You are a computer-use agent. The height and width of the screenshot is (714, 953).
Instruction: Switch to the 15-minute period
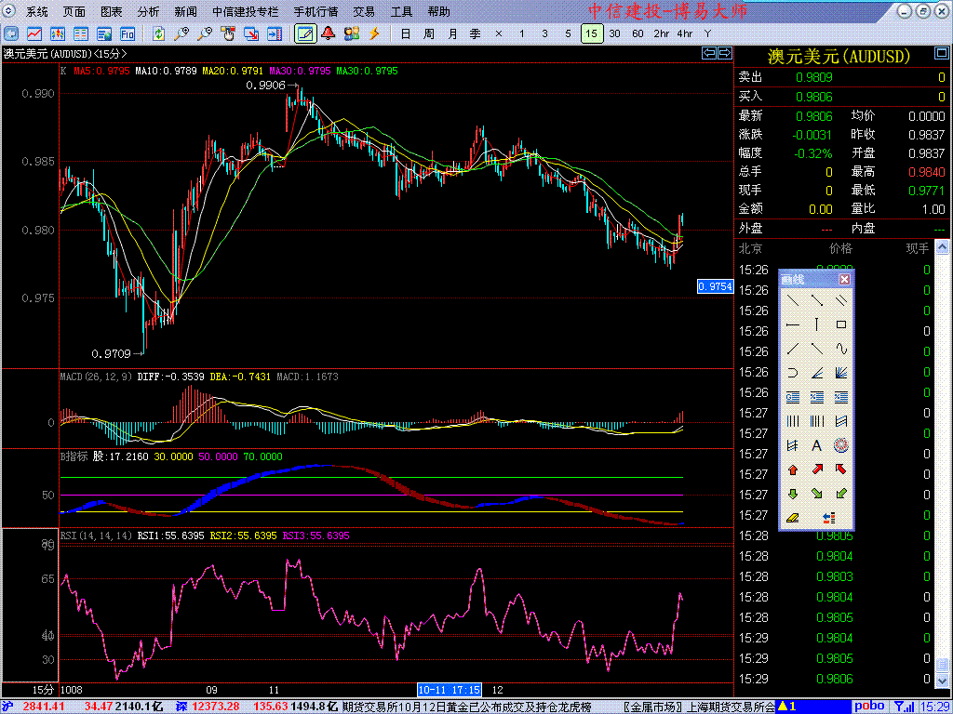591,33
